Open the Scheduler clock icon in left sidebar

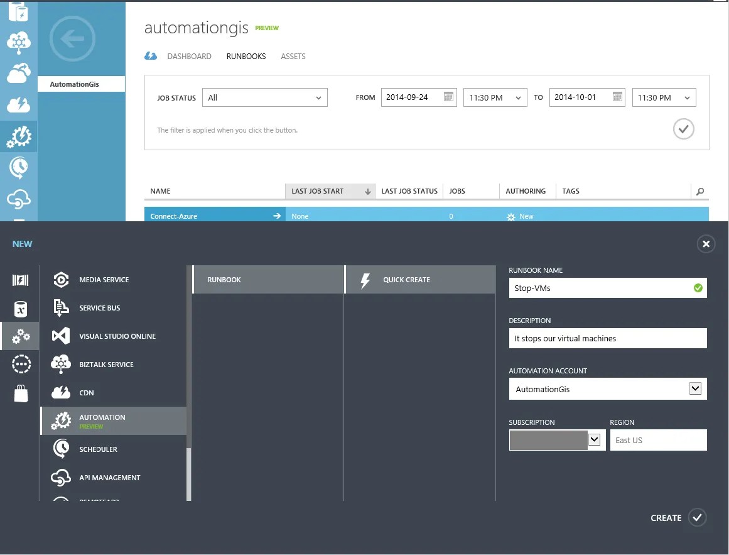[19, 168]
